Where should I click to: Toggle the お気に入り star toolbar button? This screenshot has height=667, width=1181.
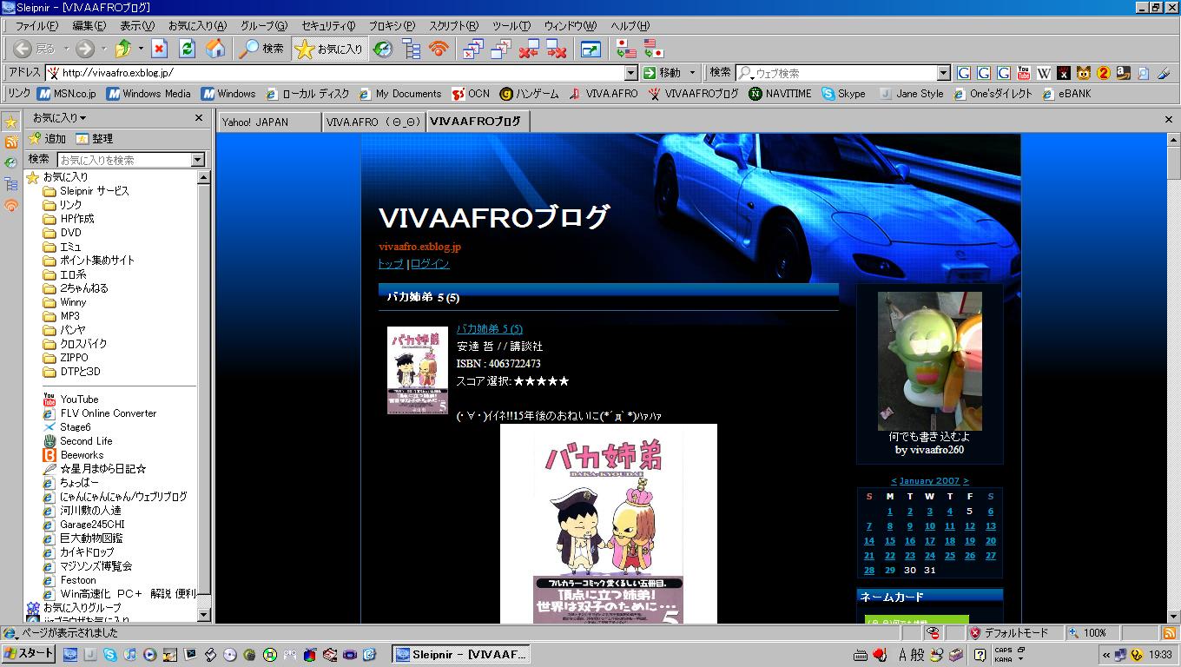point(329,49)
